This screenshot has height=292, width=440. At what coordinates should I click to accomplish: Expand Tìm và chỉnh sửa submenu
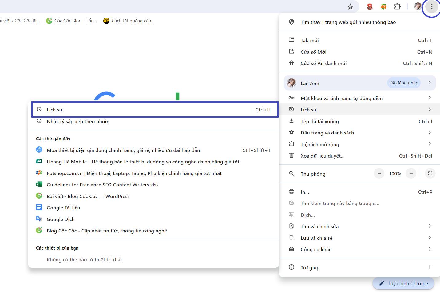point(360,226)
